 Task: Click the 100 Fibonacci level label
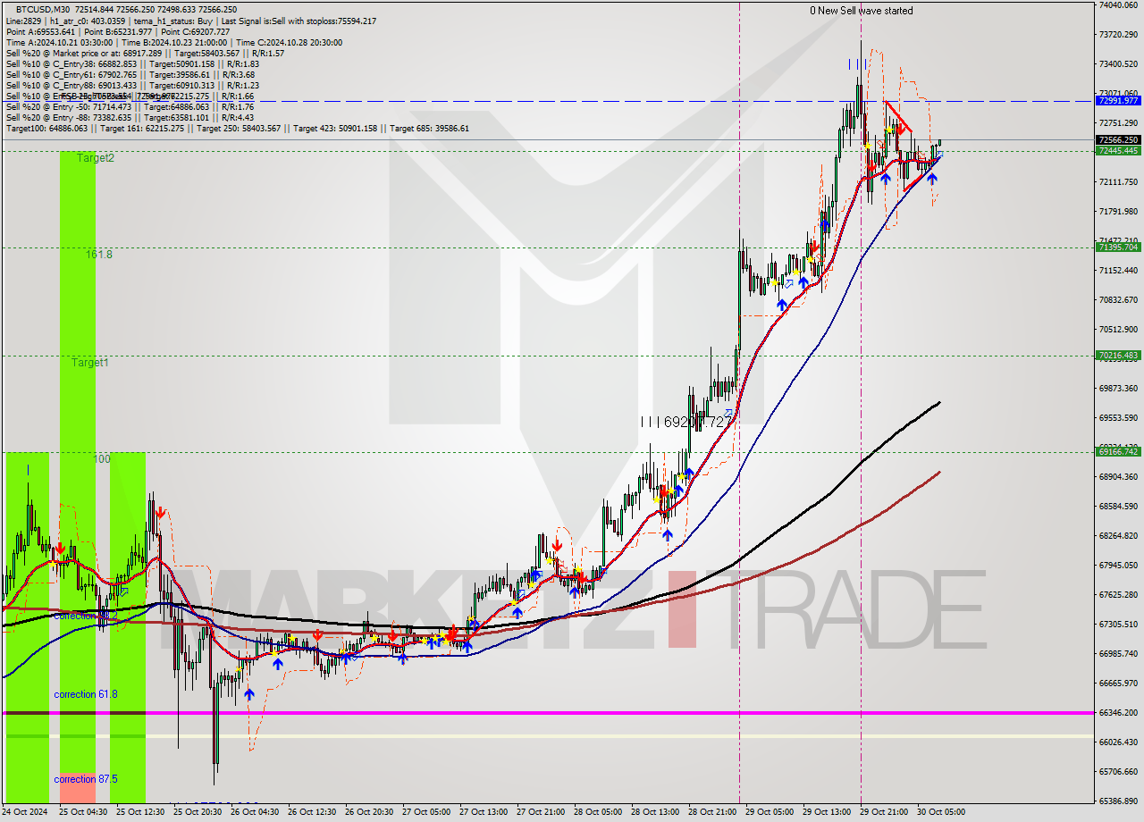[102, 459]
